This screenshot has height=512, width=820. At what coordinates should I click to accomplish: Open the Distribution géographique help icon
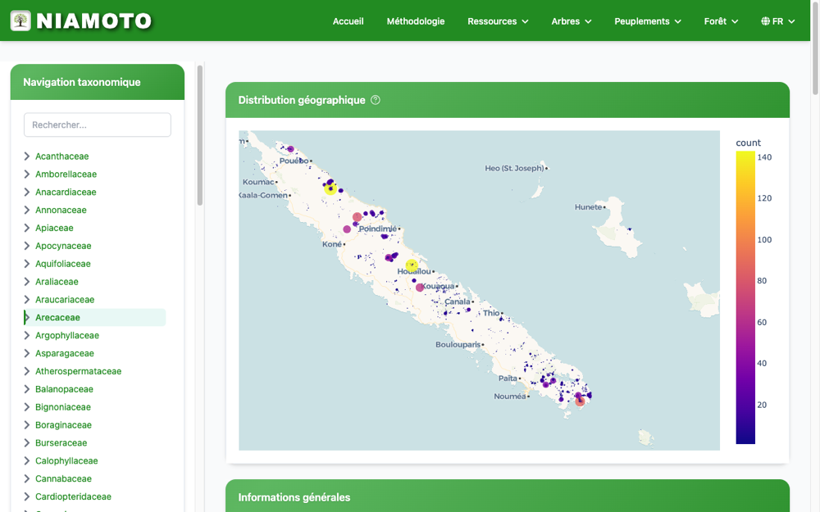point(376,100)
